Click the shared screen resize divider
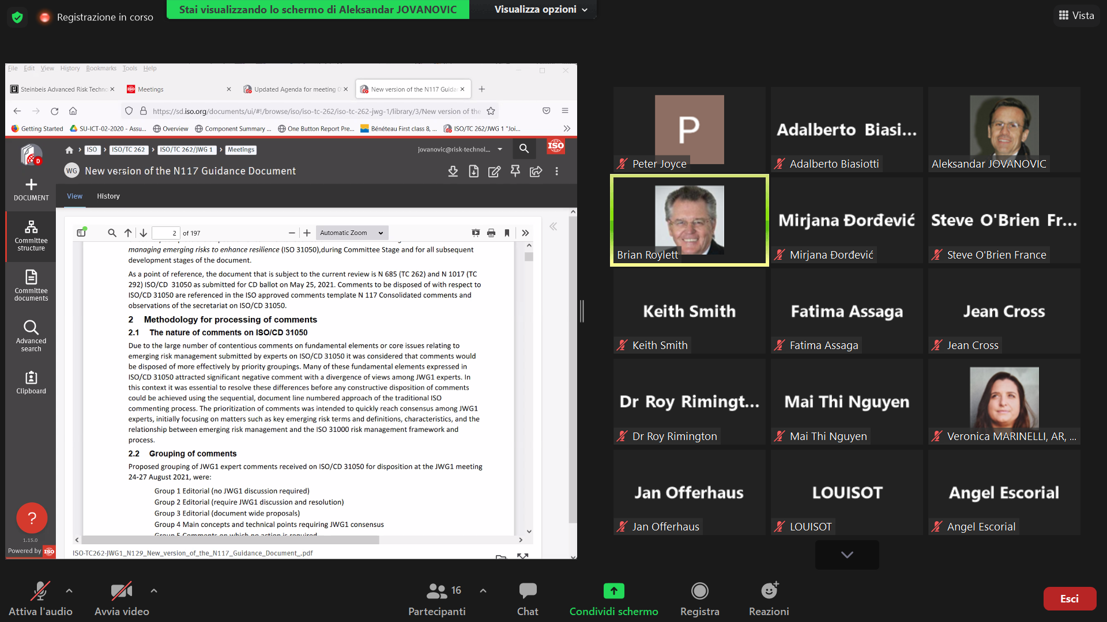Viewport: 1107px width, 622px height. (x=582, y=311)
